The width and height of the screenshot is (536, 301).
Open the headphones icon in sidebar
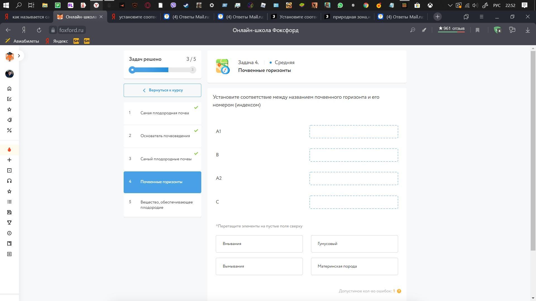[9, 181]
